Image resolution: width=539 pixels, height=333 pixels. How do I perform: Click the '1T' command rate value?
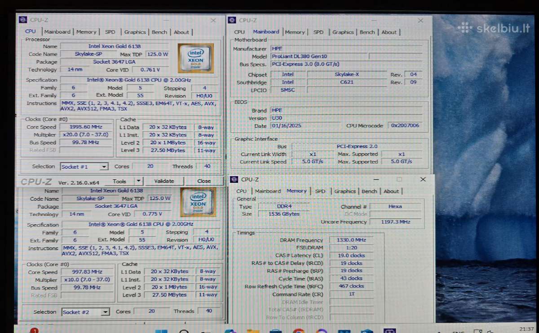pyautogui.click(x=351, y=294)
